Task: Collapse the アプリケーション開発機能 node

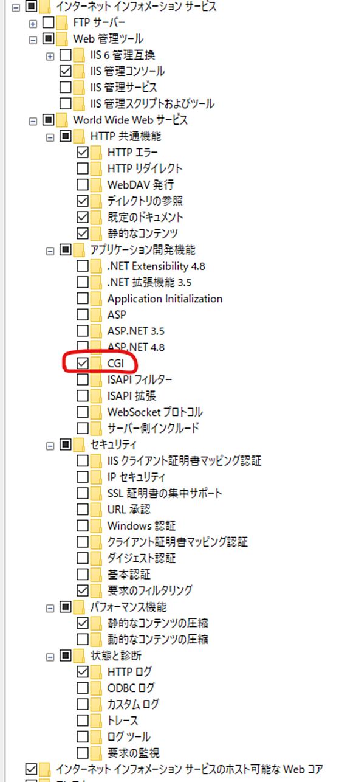Action: (x=50, y=250)
